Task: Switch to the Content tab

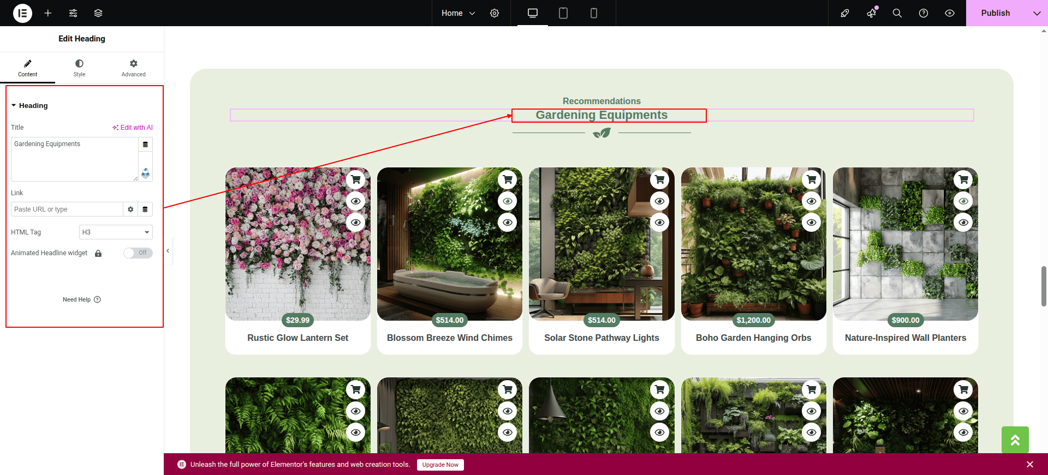Action: pyautogui.click(x=27, y=68)
